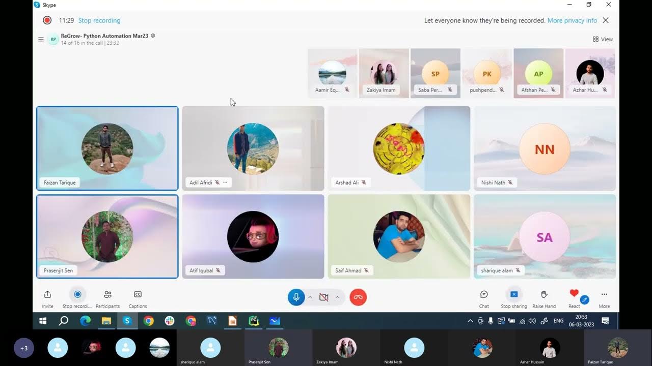Click Afshan's AP thumbnail
The image size is (652, 366).
tap(538, 73)
